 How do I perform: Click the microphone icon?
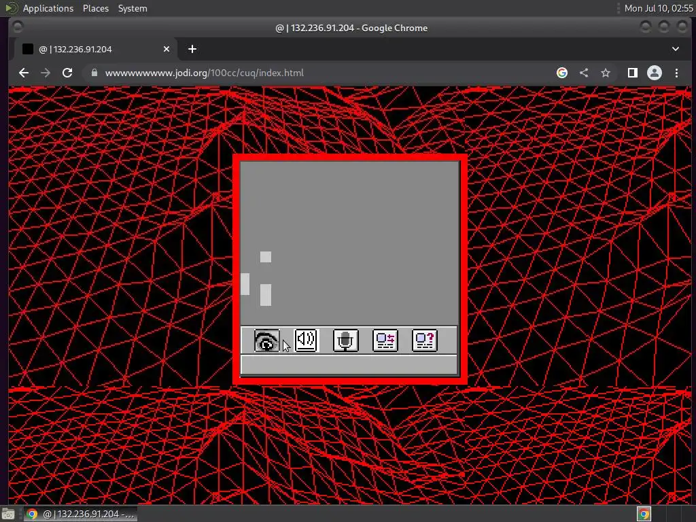click(x=346, y=341)
